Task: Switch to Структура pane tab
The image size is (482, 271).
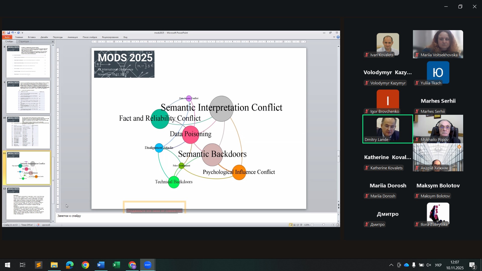Action: pos(24,41)
